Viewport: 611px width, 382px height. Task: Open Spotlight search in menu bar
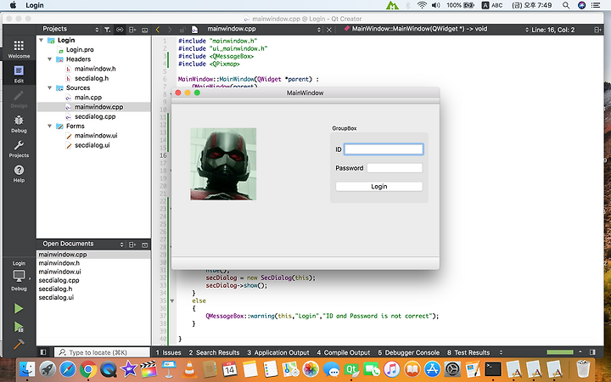click(x=566, y=5)
